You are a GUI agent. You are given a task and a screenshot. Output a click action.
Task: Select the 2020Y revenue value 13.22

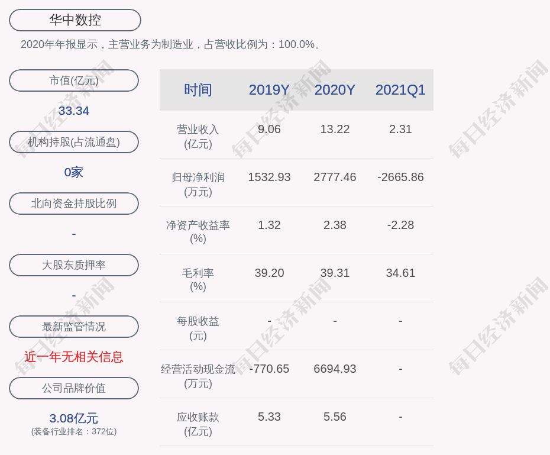[x=335, y=129]
